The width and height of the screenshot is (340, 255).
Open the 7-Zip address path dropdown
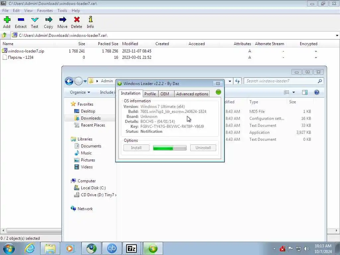pyautogui.click(x=337, y=35)
